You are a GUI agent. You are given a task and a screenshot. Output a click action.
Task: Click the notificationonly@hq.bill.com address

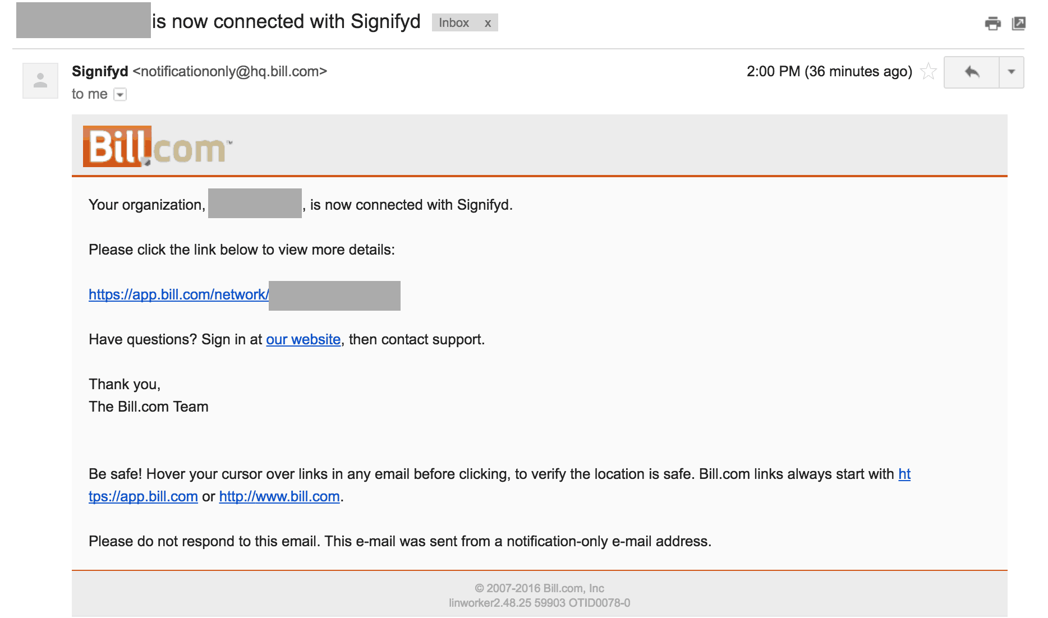pyautogui.click(x=230, y=71)
